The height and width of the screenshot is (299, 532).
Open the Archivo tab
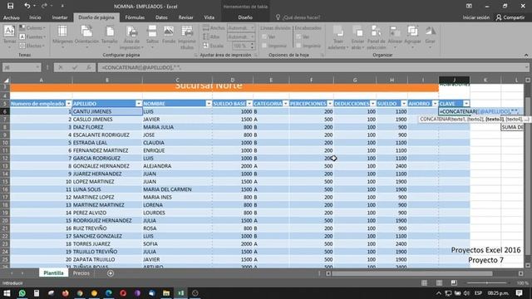click(x=12, y=17)
